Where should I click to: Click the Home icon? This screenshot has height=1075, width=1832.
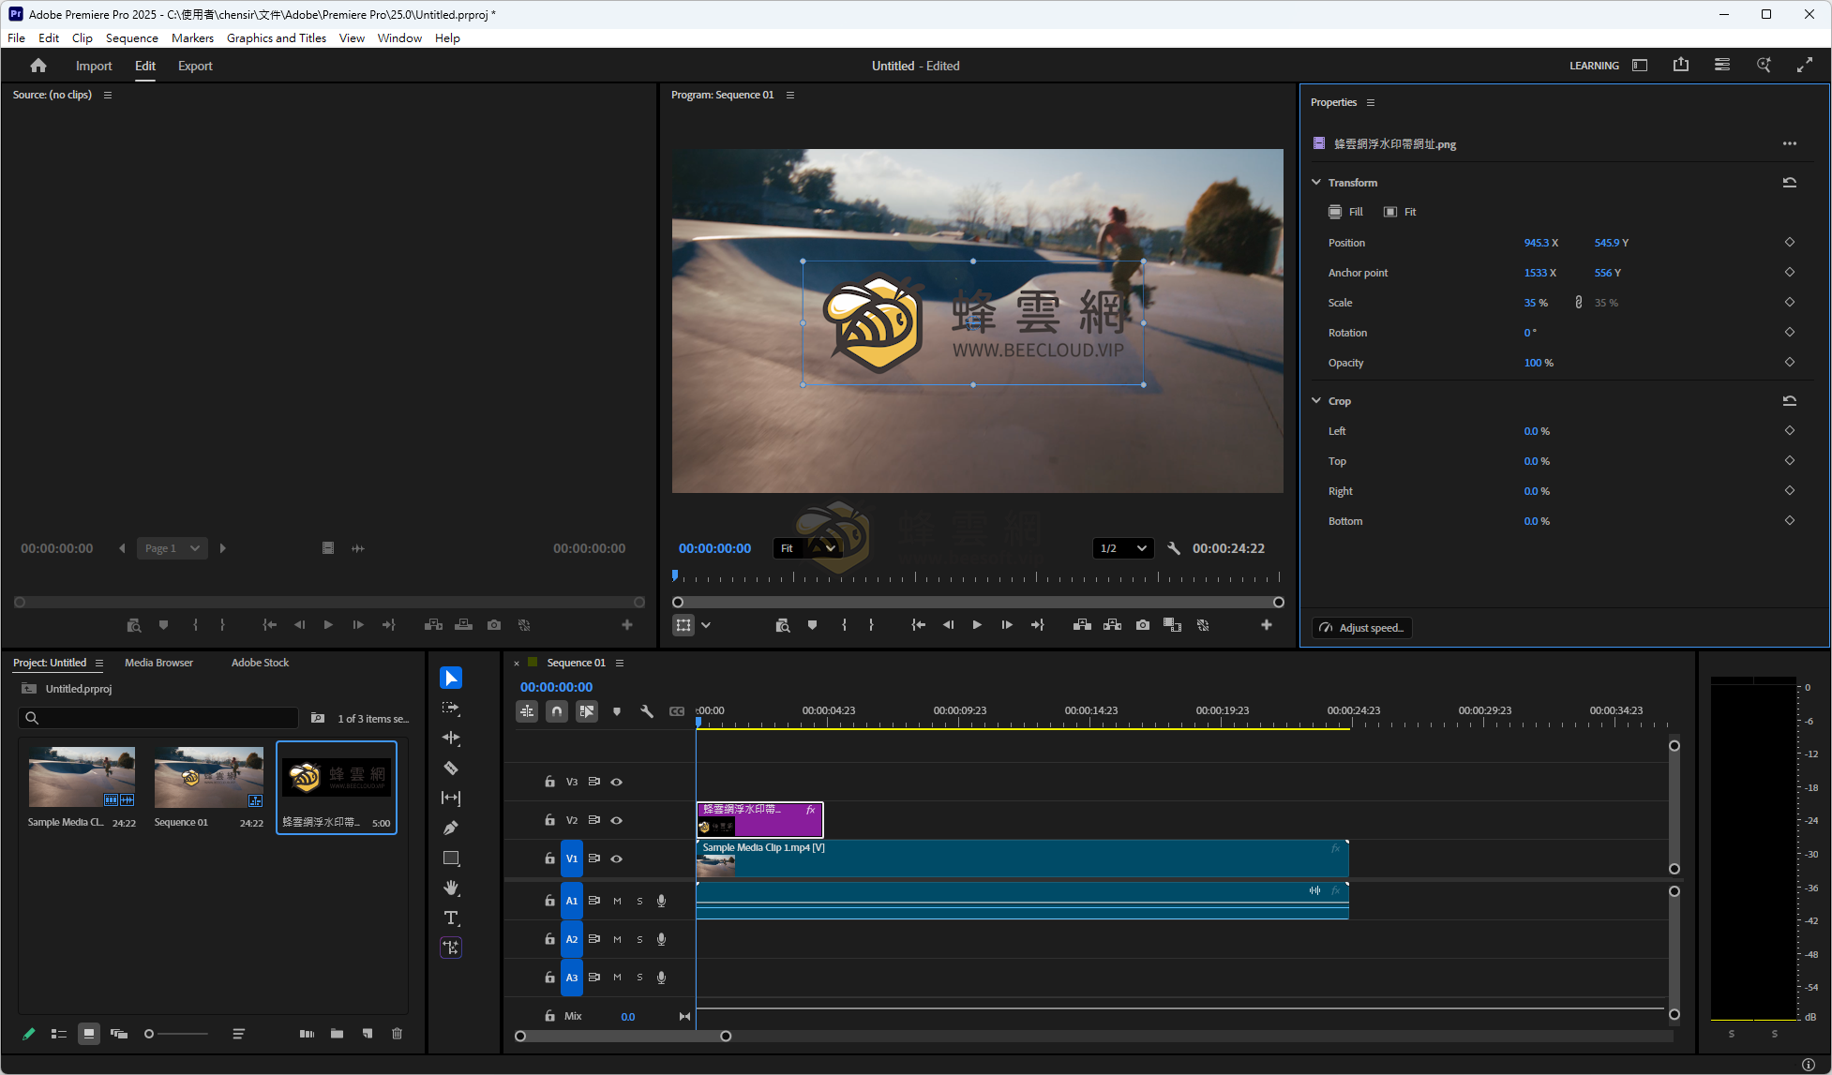(38, 66)
